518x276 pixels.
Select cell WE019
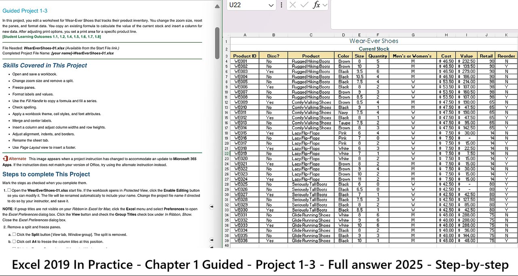(245, 154)
